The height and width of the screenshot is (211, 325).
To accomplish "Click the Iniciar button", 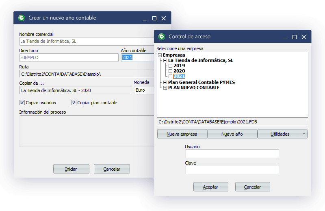I will coord(71,169).
